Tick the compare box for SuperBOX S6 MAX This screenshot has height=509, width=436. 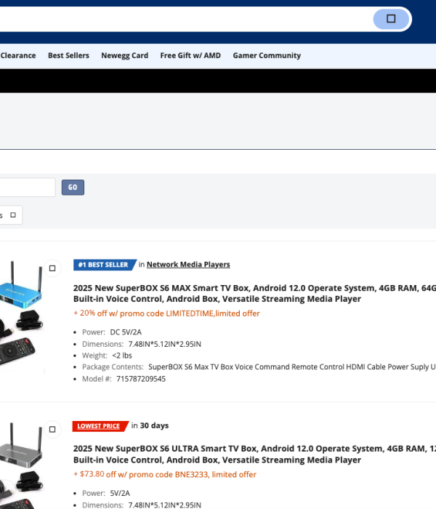pyautogui.click(x=52, y=268)
